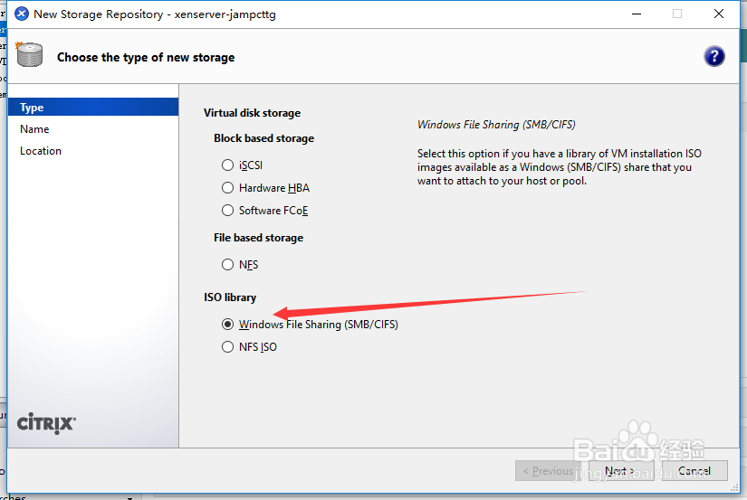Select the Software FCoE radio button
Image resolution: width=747 pixels, height=500 pixels.
[x=228, y=211]
